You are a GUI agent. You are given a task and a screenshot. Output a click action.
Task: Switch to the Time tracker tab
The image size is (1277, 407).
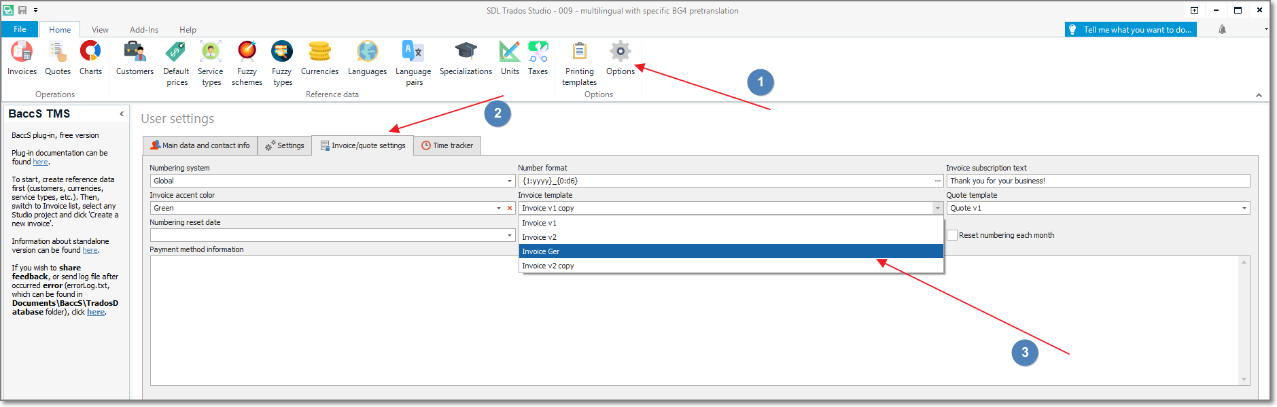[447, 145]
